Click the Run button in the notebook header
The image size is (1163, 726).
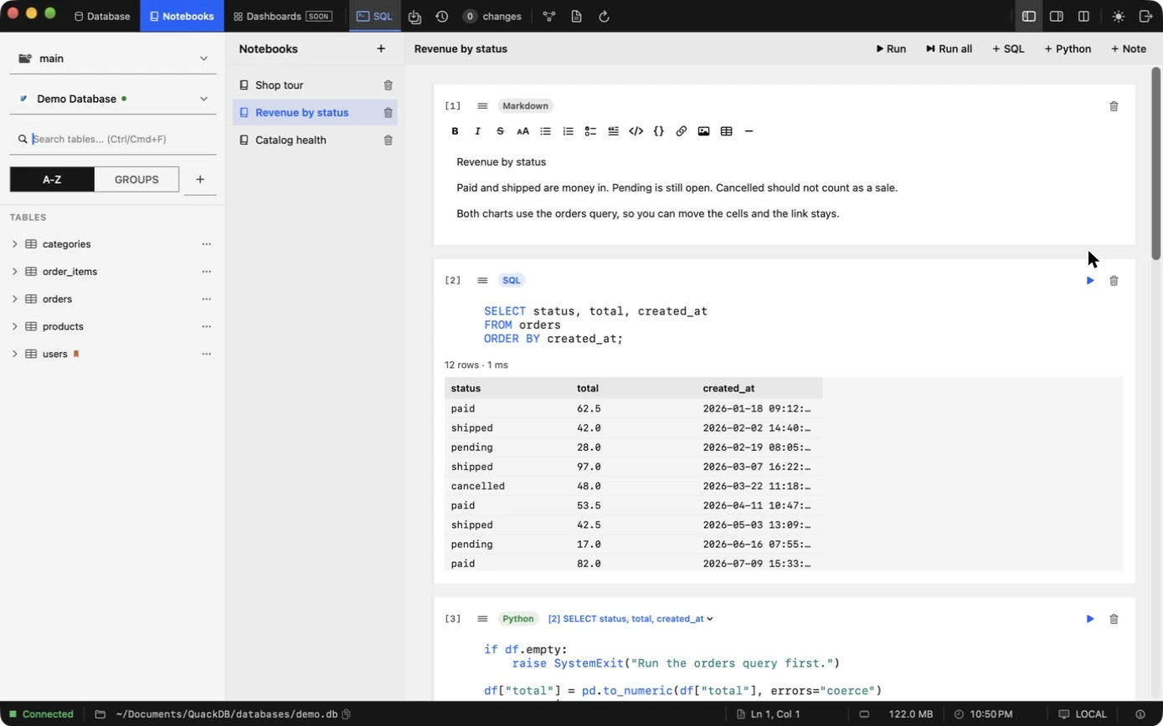pos(891,49)
